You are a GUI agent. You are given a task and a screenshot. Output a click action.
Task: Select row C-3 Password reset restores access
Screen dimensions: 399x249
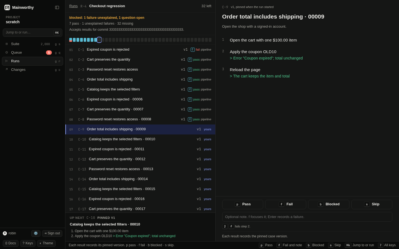coord(140,70)
